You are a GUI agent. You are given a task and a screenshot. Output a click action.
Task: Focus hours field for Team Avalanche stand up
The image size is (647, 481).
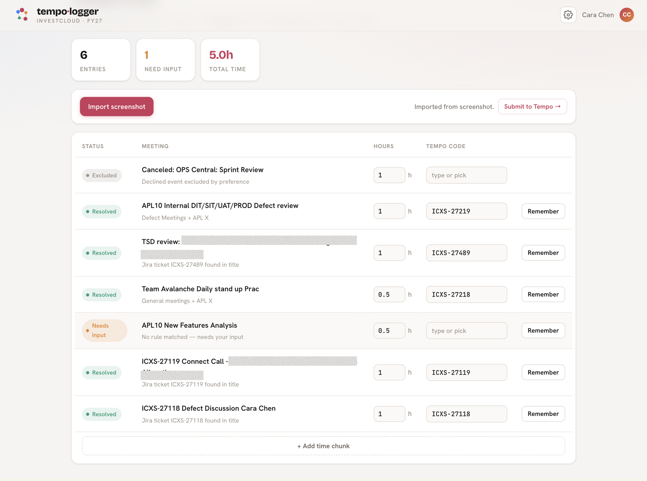[x=389, y=294]
